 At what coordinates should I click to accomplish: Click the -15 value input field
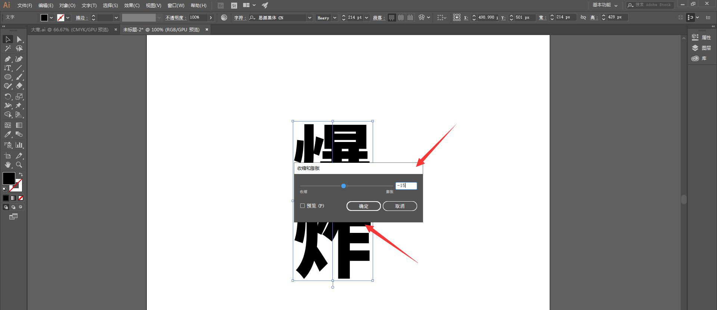[406, 186]
